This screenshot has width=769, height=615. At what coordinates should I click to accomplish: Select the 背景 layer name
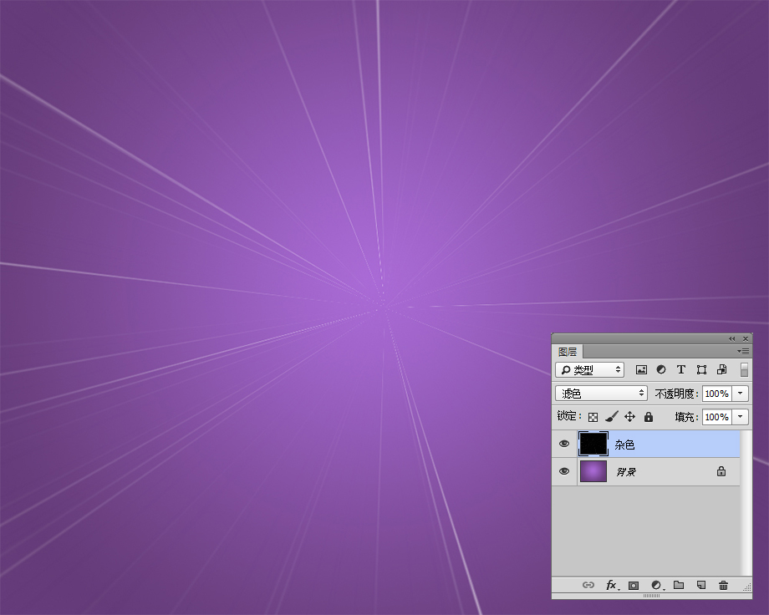626,472
